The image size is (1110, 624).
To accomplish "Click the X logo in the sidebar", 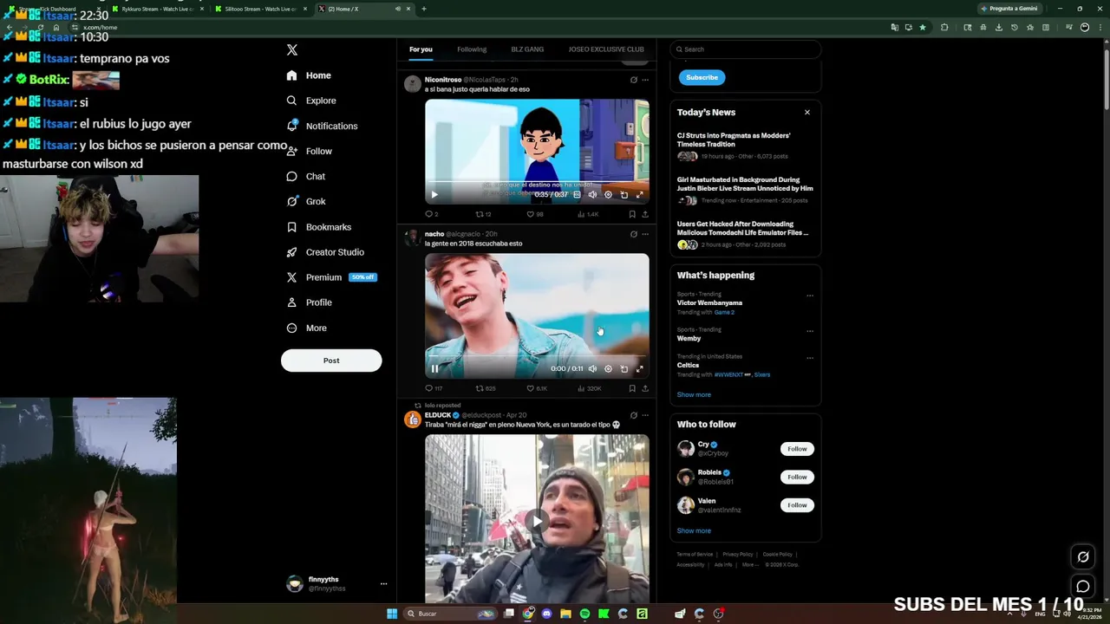I will point(292,50).
